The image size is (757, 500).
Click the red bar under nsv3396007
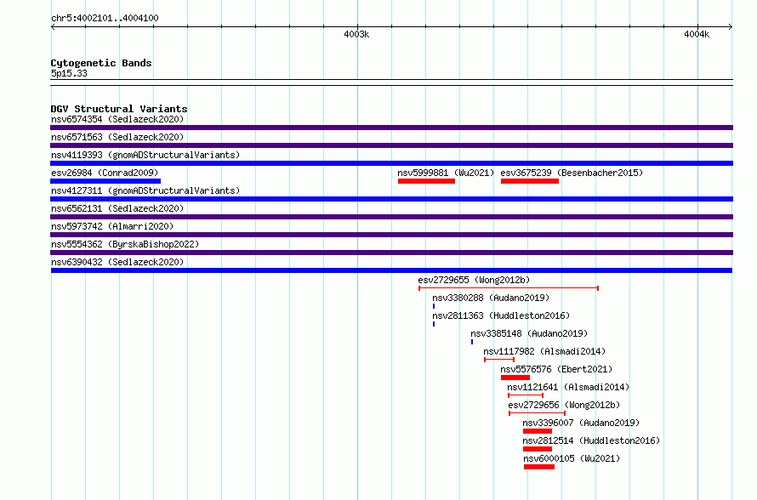coord(538,431)
